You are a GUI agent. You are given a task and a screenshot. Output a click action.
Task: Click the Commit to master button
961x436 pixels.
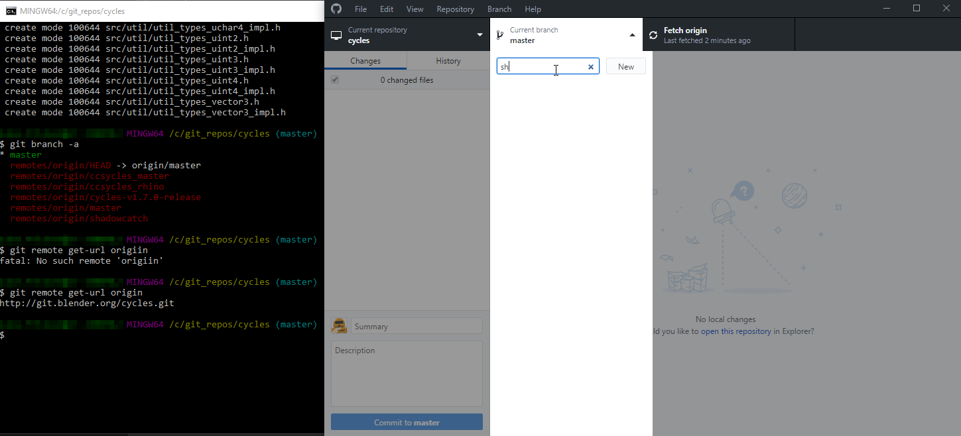click(x=407, y=422)
